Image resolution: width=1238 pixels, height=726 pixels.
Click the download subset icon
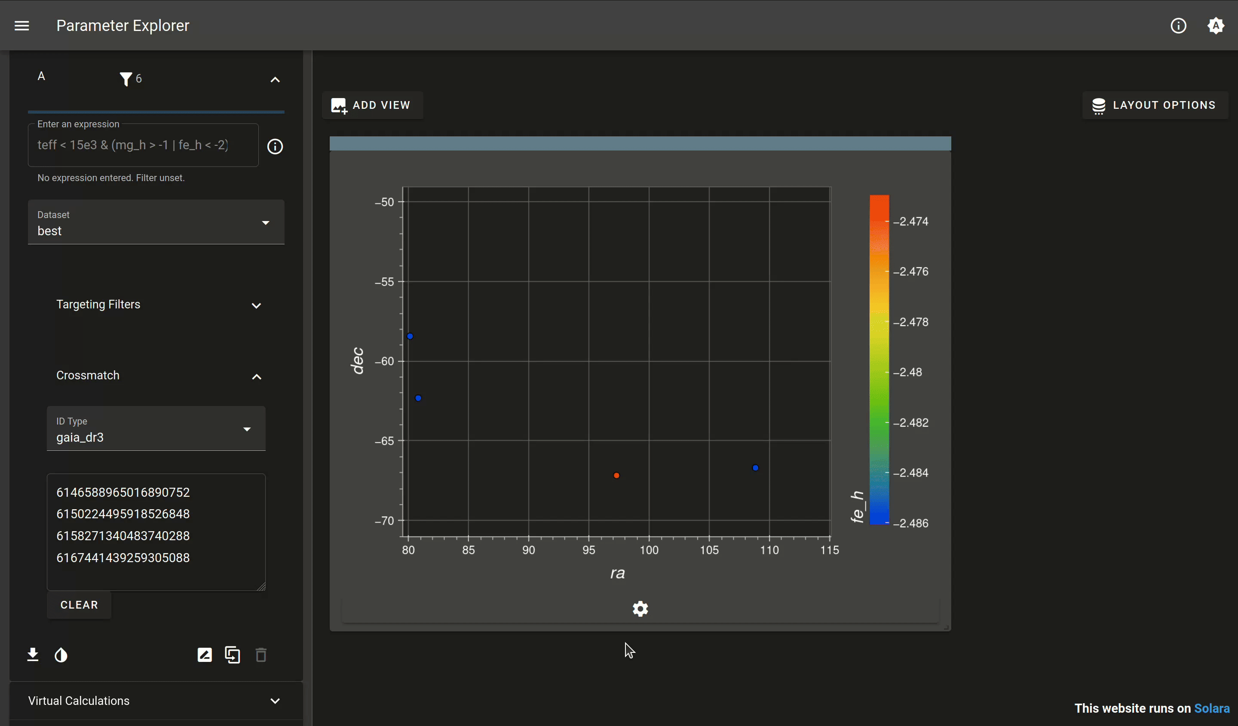[33, 655]
